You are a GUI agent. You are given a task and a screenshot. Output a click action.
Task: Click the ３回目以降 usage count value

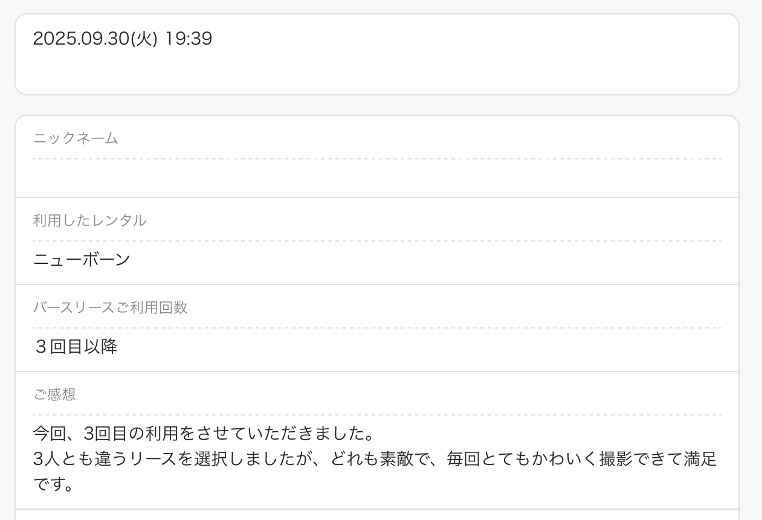coord(76,347)
